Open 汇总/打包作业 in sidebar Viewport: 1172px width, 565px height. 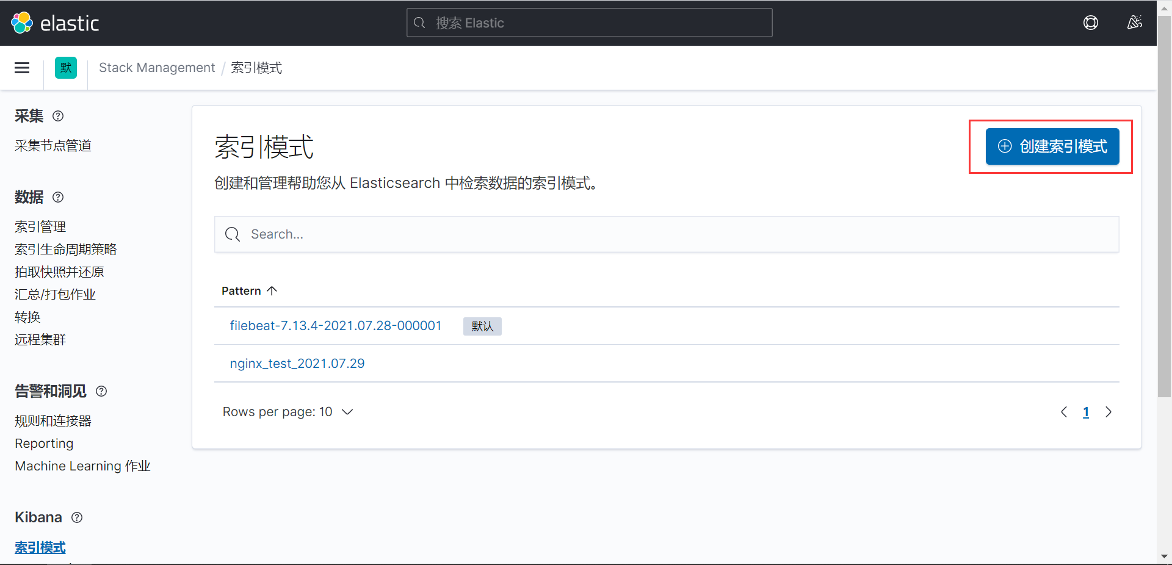coord(55,295)
